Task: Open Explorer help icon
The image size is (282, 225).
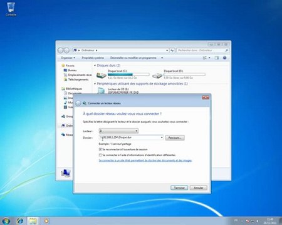Action: (225, 58)
